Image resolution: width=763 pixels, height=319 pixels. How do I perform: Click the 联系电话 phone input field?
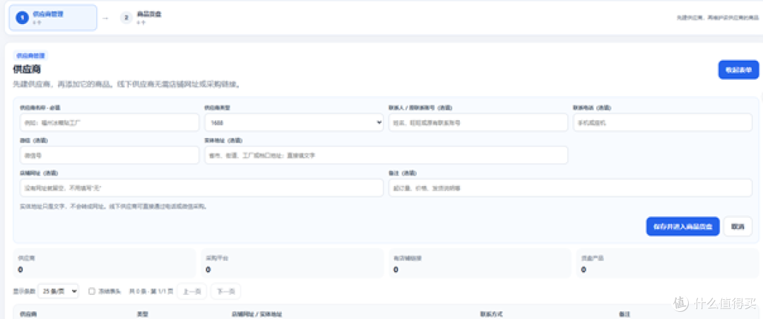pos(662,123)
